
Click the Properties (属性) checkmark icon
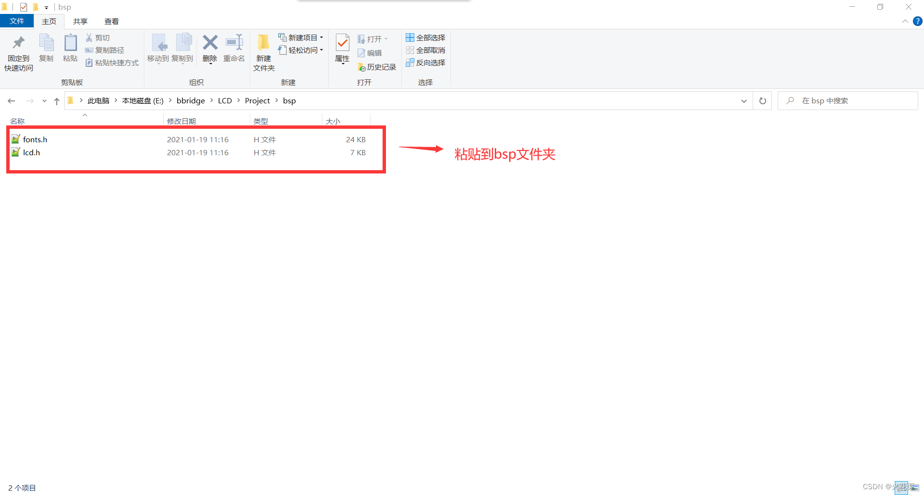click(x=342, y=43)
